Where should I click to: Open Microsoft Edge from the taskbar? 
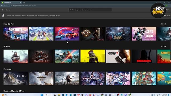click(x=71, y=95)
